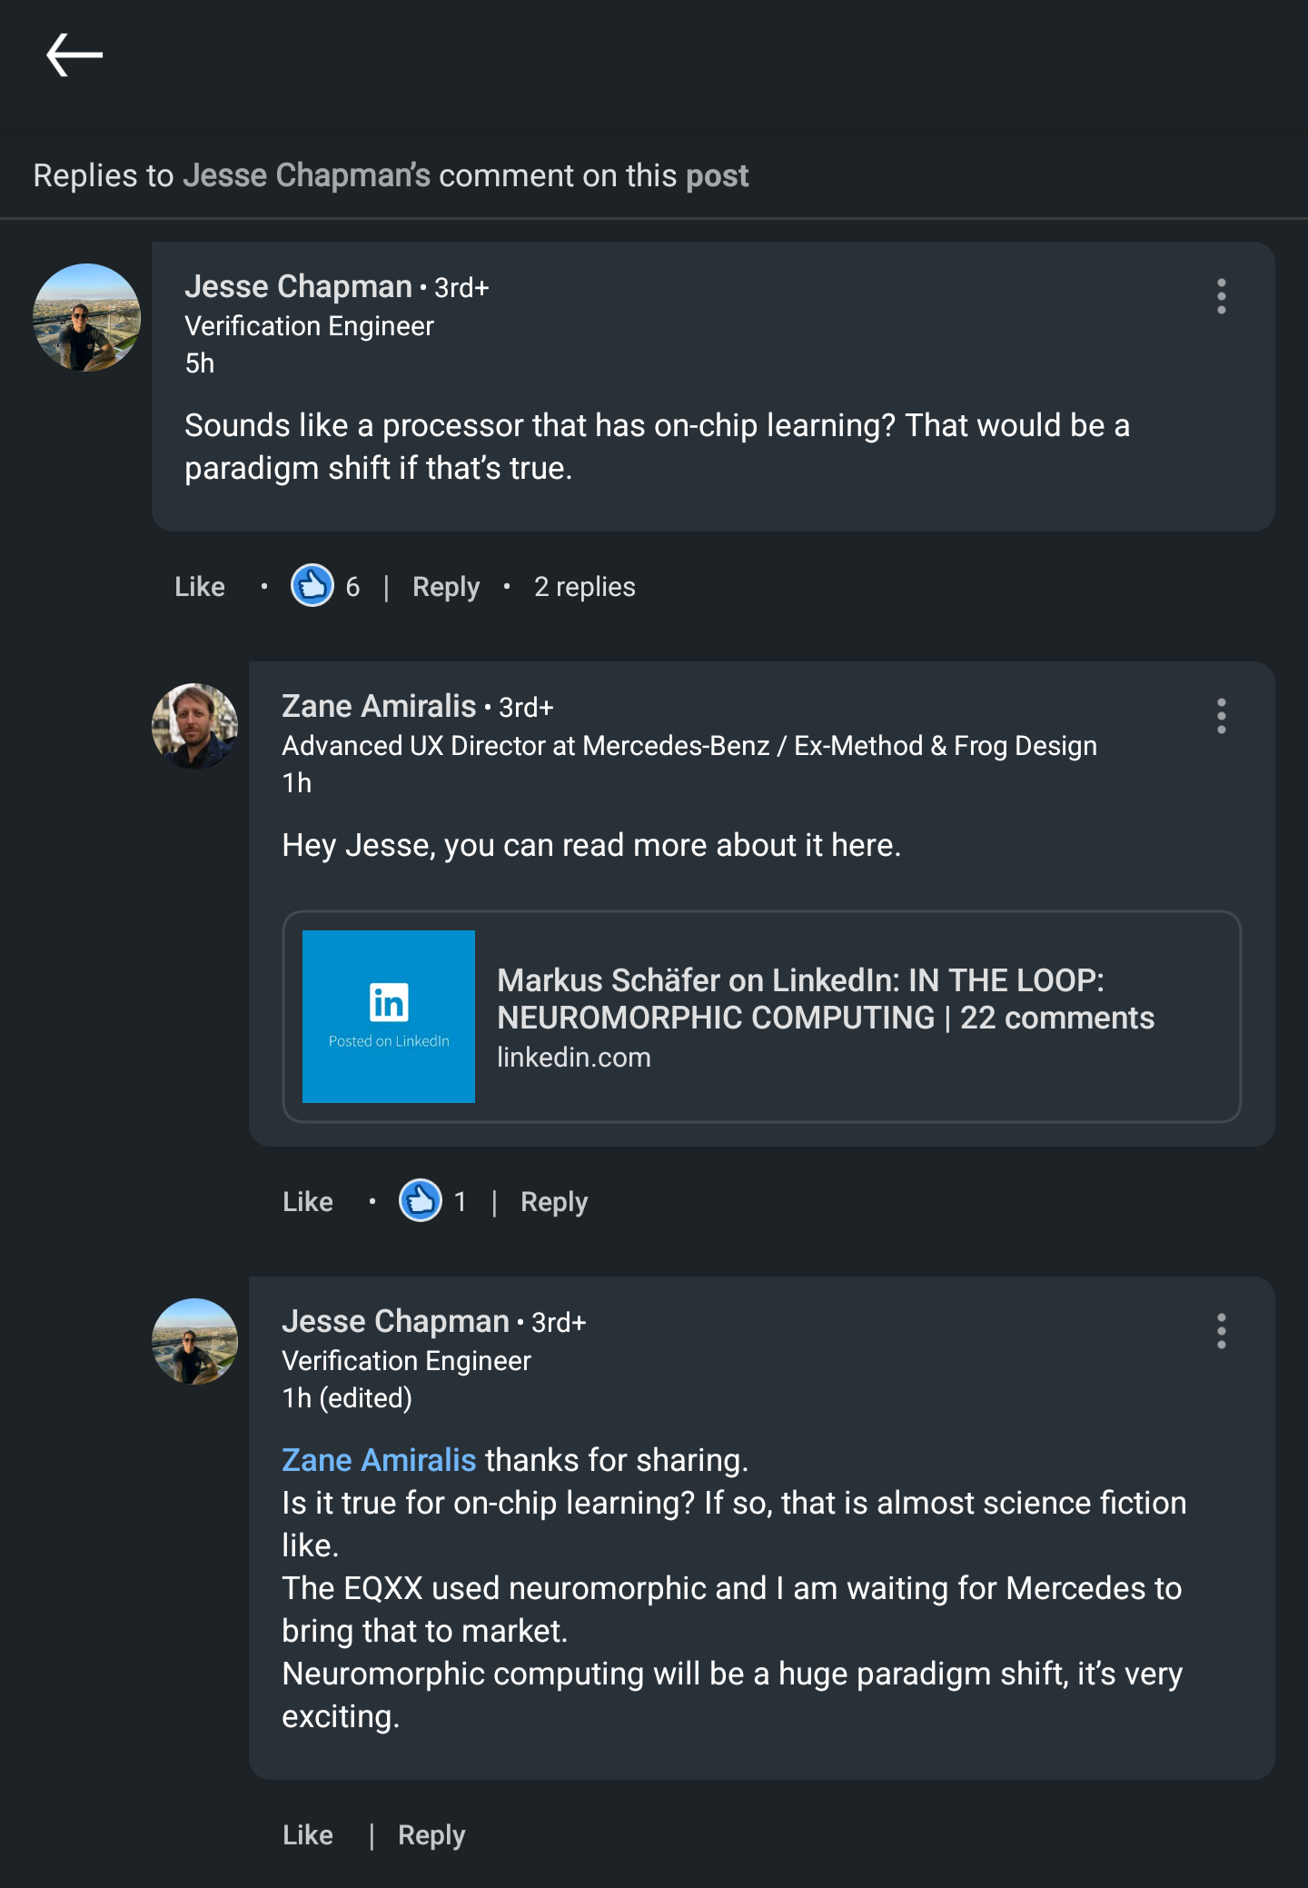Open Jesse Chapman's avatar on top comment
1308x1888 pixels.
click(87, 318)
